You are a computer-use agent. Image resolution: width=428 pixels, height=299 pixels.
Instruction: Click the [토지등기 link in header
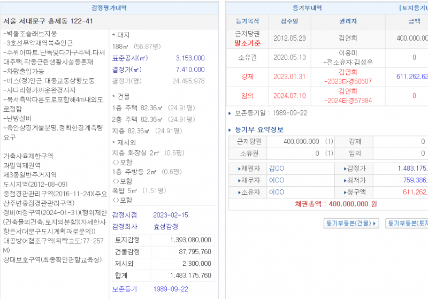[x=413, y=8]
